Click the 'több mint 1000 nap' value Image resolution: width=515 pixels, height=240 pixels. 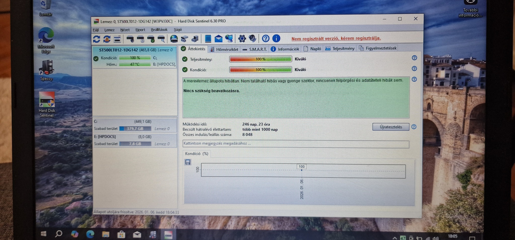pos(260,130)
